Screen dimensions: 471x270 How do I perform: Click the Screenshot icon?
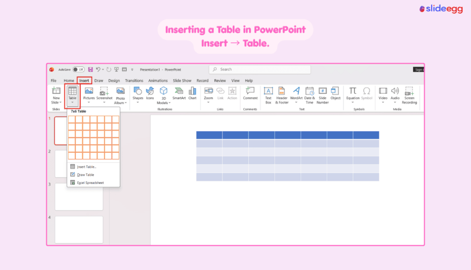click(x=104, y=91)
